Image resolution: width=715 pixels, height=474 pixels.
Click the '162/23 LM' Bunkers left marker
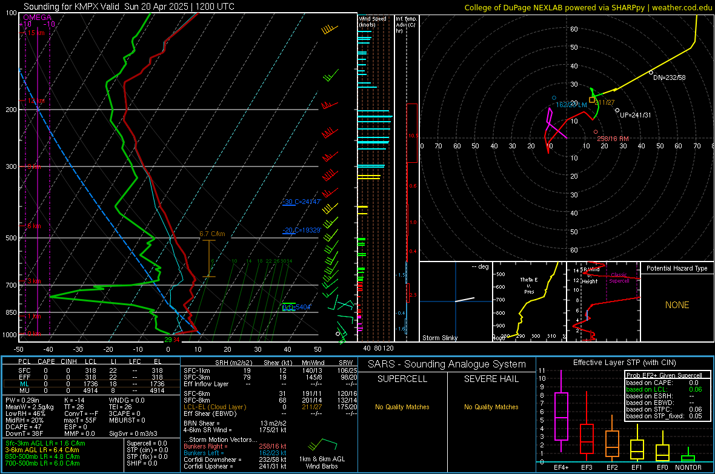click(x=571, y=105)
